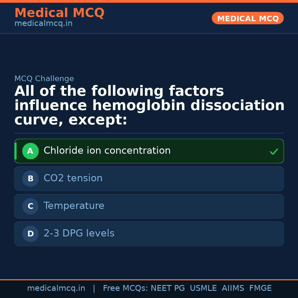The width and height of the screenshot is (298, 298).
Task: Select the 2-3 DPG levels option
Action: [79, 233]
